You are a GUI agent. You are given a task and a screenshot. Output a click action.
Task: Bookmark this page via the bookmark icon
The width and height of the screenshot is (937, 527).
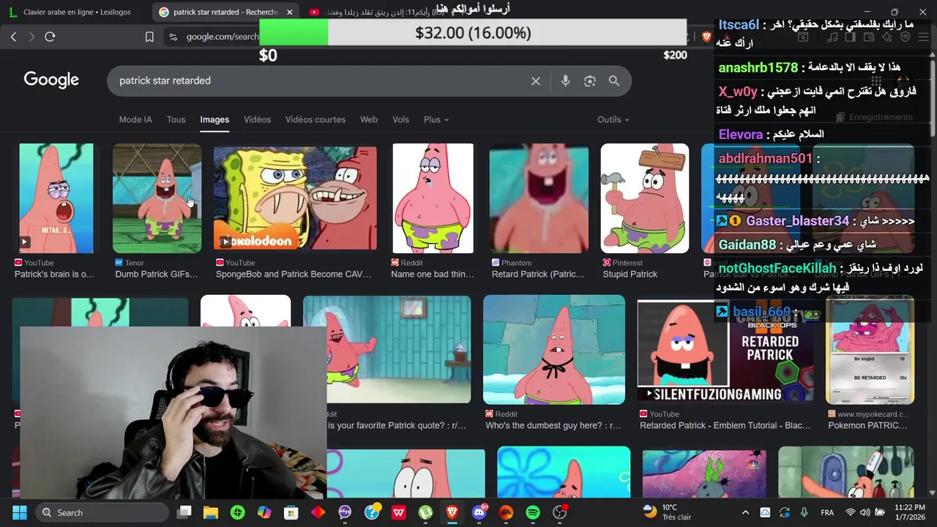(149, 37)
